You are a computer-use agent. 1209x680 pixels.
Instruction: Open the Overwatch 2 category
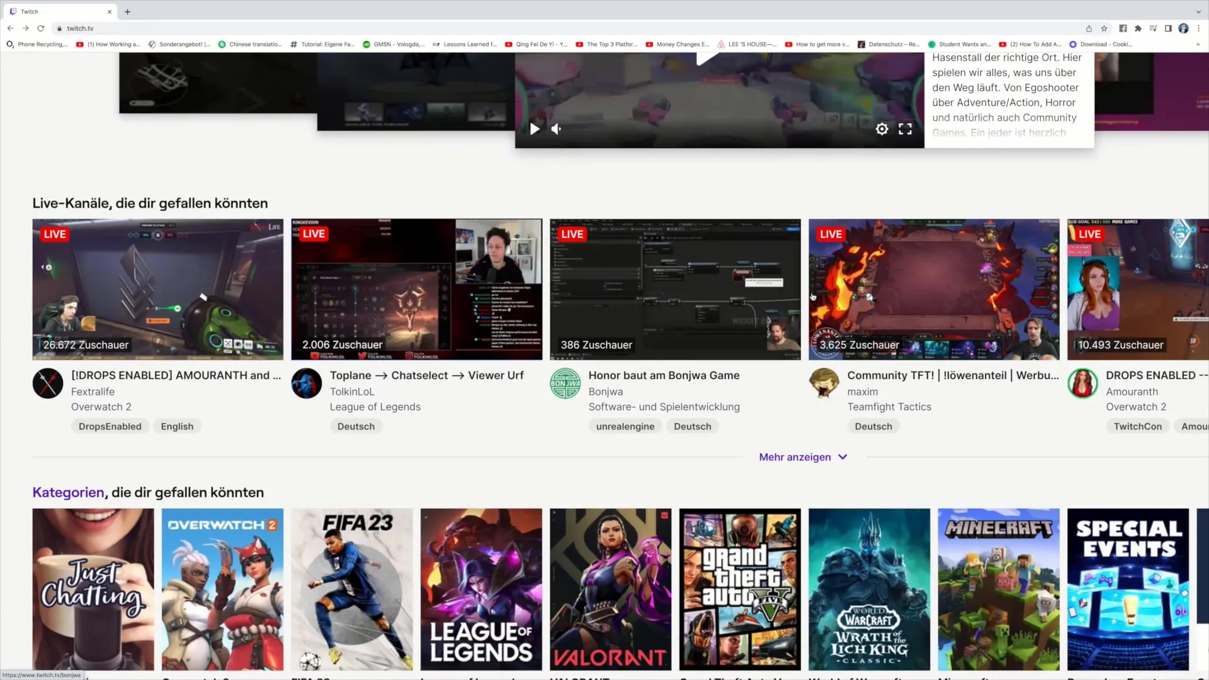(x=222, y=589)
